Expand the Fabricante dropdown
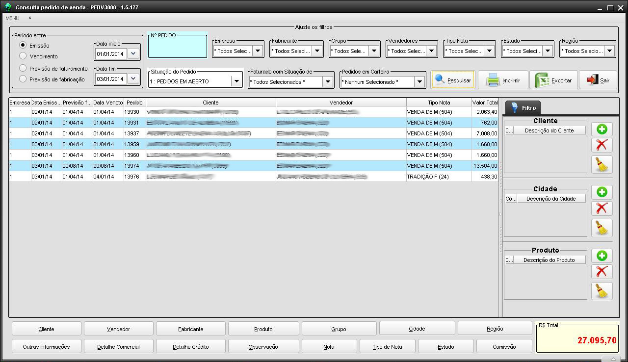This screenshot has height=362, width=628. tap(316, 51)
